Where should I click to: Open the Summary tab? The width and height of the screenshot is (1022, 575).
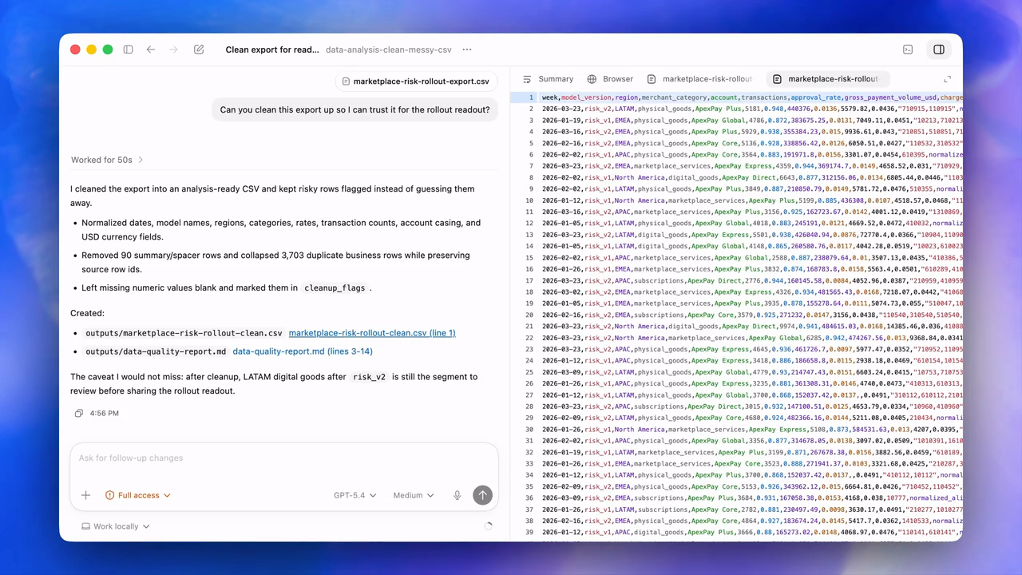click(x=548, y=79)
